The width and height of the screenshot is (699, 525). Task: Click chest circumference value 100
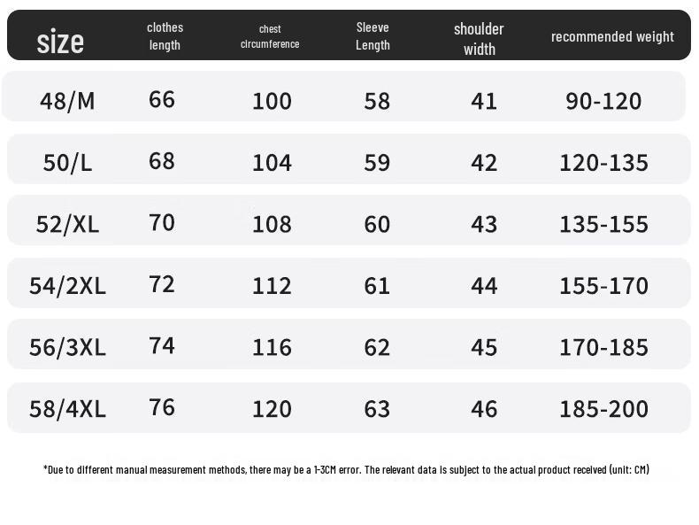pos(272,101)
